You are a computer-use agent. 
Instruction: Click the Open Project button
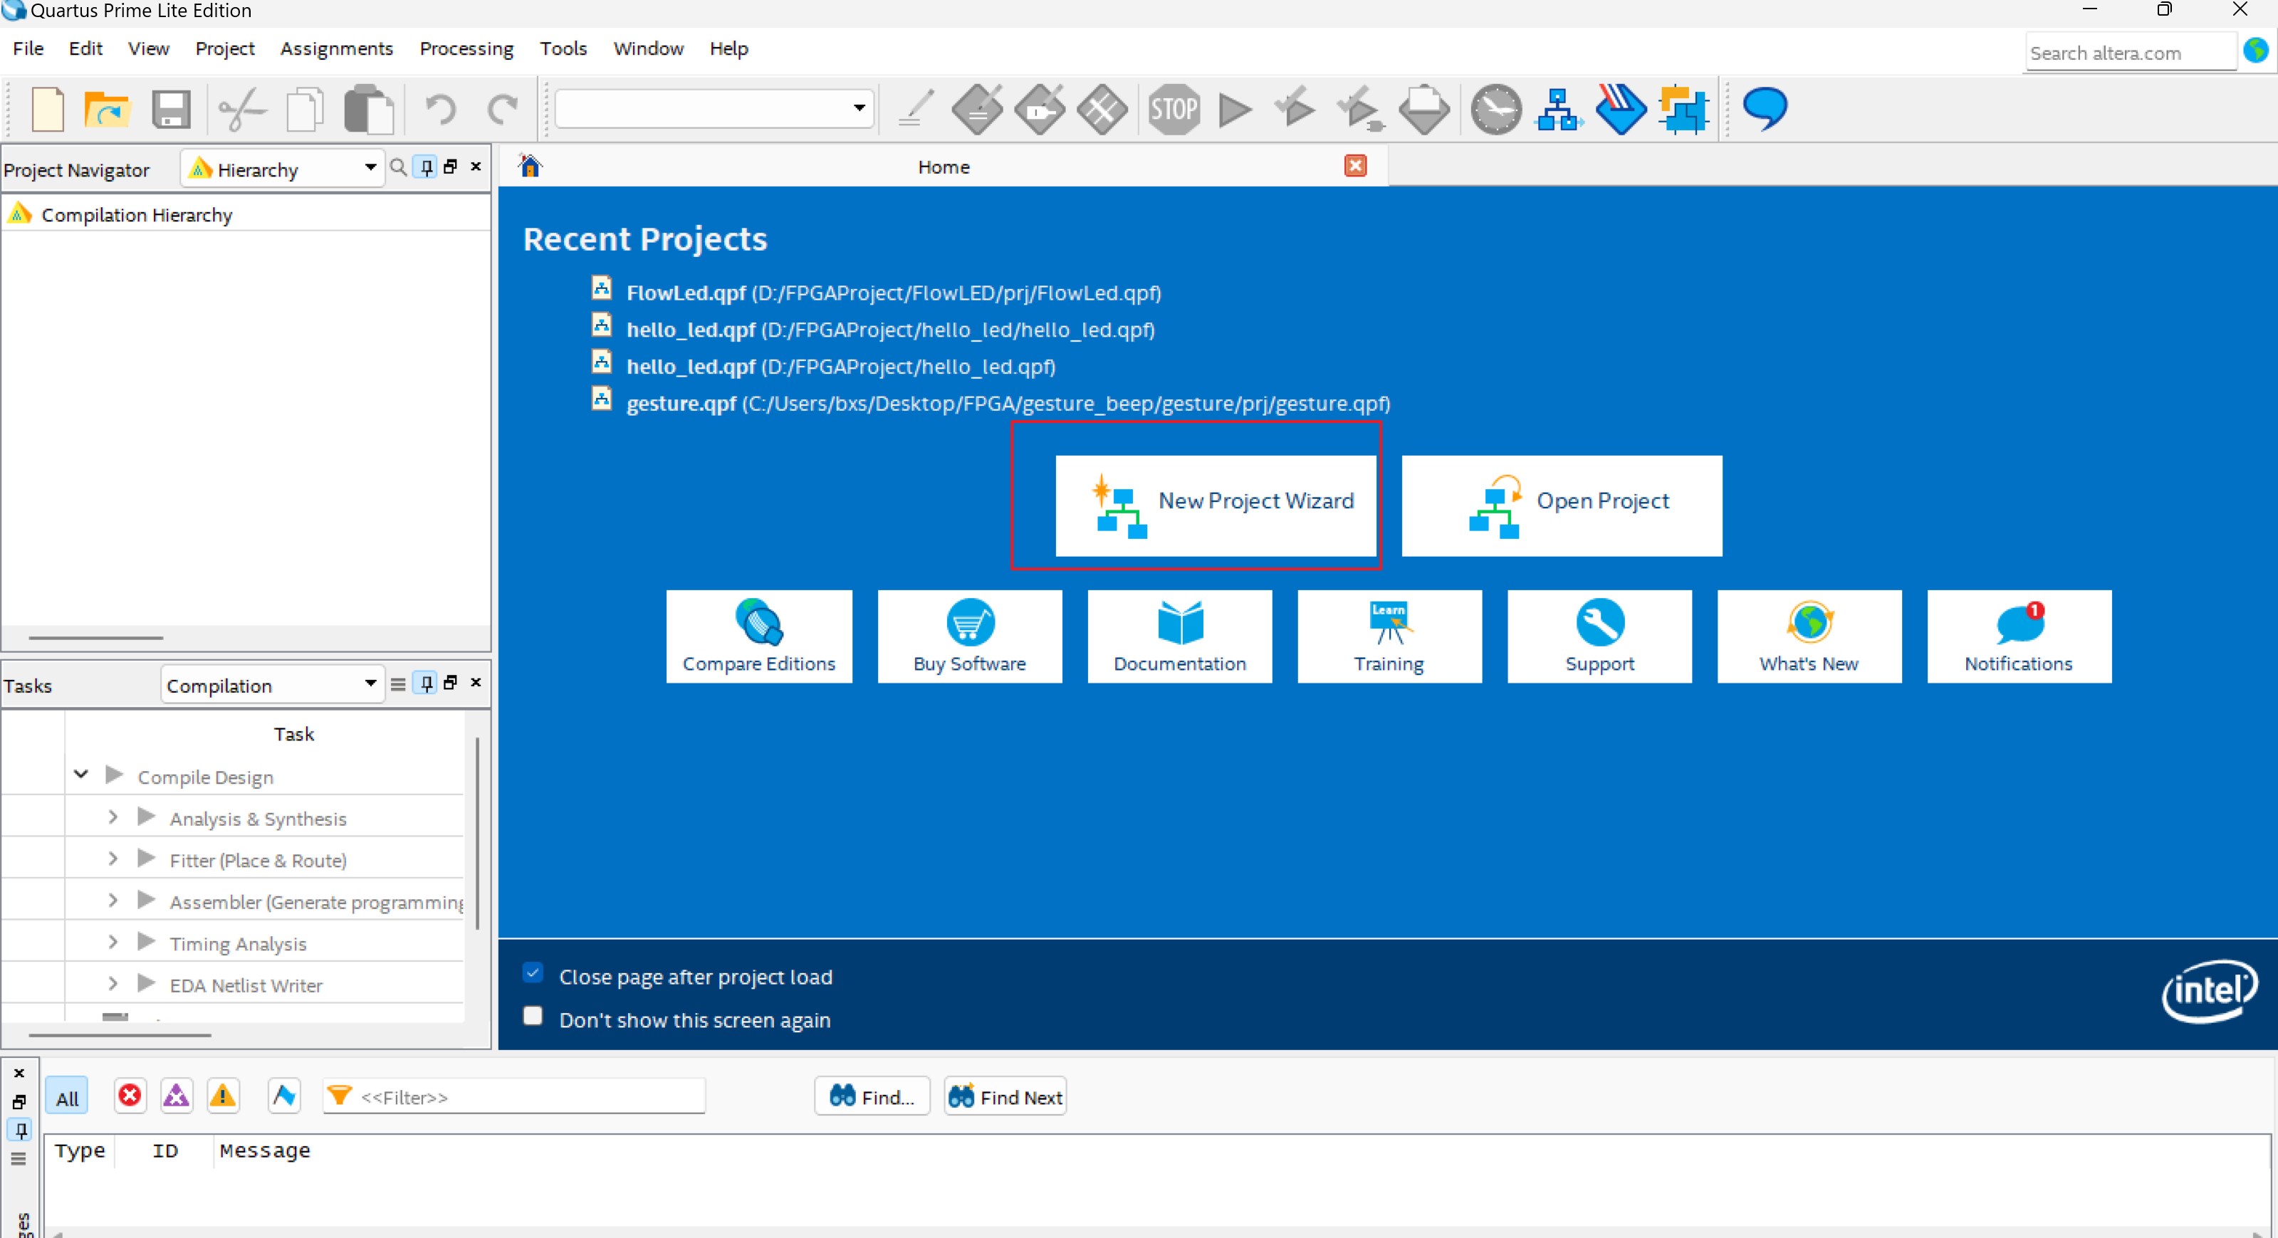[x=1562, y=505]
